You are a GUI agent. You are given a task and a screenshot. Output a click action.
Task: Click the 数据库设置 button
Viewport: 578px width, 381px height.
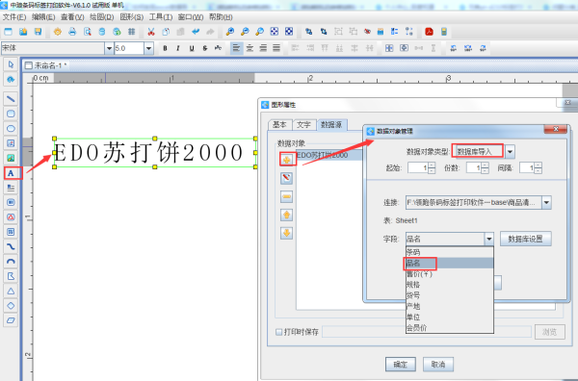point(526,239)
